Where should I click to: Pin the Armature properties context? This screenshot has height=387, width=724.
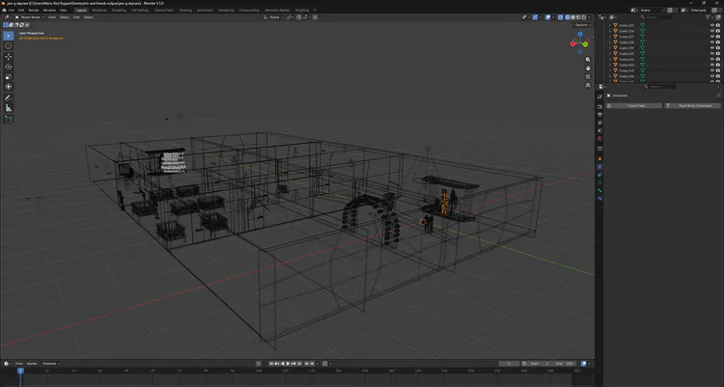718,96
